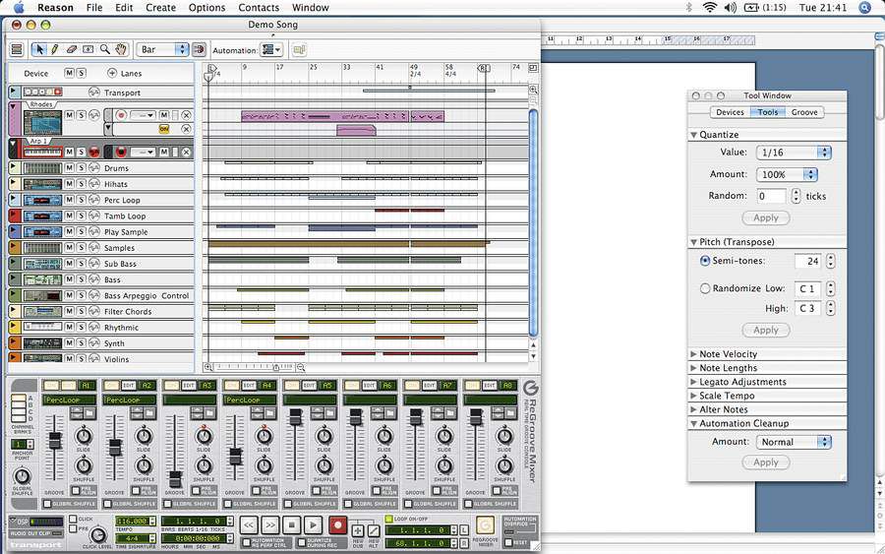Expand the Scale Tempo section
This screenshot has width=885, height=554.
coord(693,396)
